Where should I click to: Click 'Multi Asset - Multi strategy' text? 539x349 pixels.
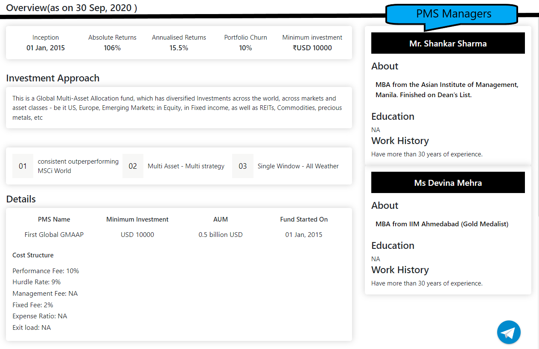186,166
